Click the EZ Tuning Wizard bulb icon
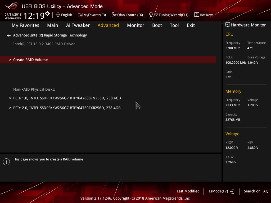271x203 pixels. (151, 15)
